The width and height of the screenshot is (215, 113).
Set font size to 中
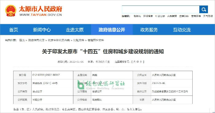pos(138,62)
